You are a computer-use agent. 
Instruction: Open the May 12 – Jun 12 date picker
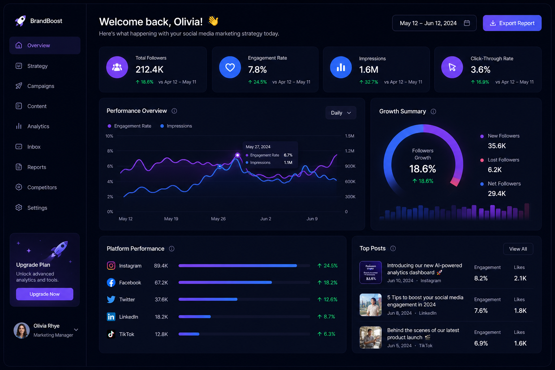coord(434,23)
